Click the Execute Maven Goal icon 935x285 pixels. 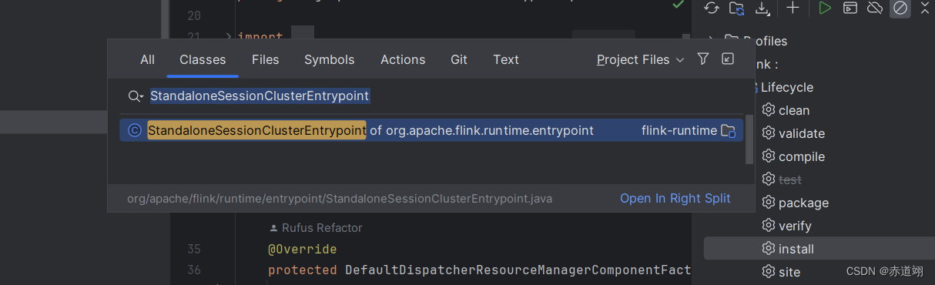[x=850, y=8]
